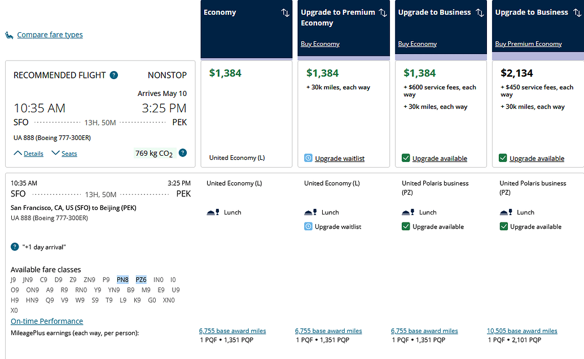Click the seat icon beside Compare fare types
Viewport: 584px width, 359px height.
click(9, 35)
